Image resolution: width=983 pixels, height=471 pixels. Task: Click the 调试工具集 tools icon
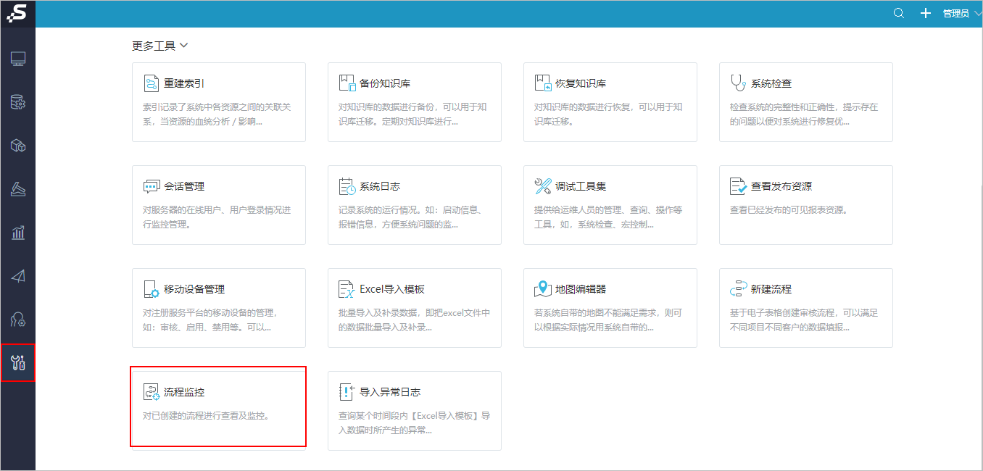coord(542,186)
